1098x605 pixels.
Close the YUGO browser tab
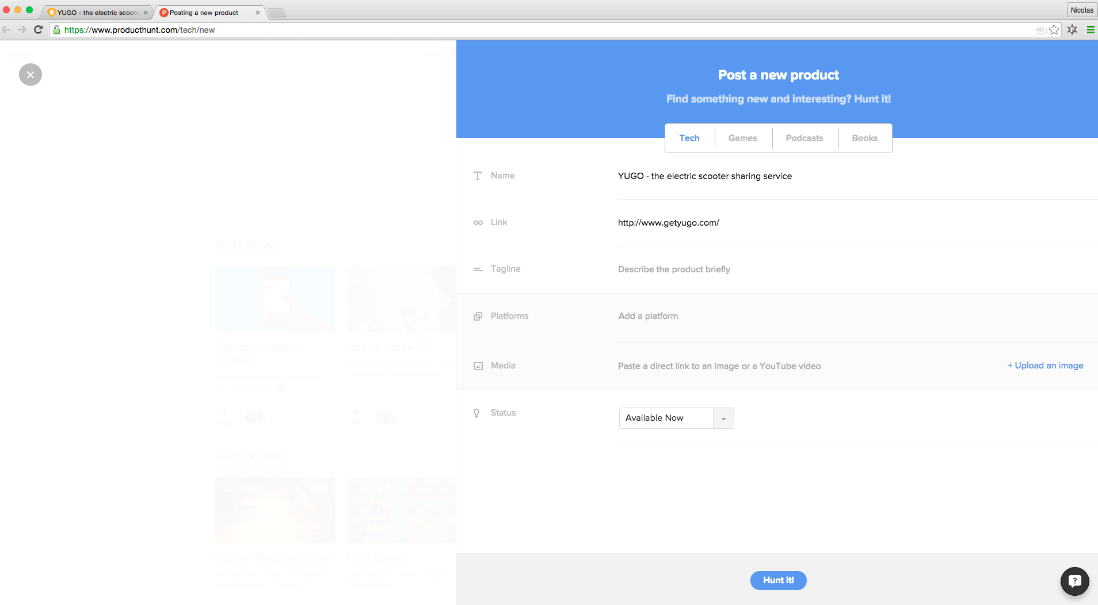point(146,13)
